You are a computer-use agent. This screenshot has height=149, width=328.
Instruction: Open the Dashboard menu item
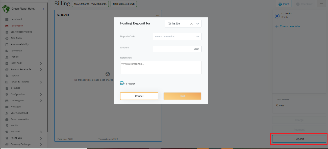point(16,19)
